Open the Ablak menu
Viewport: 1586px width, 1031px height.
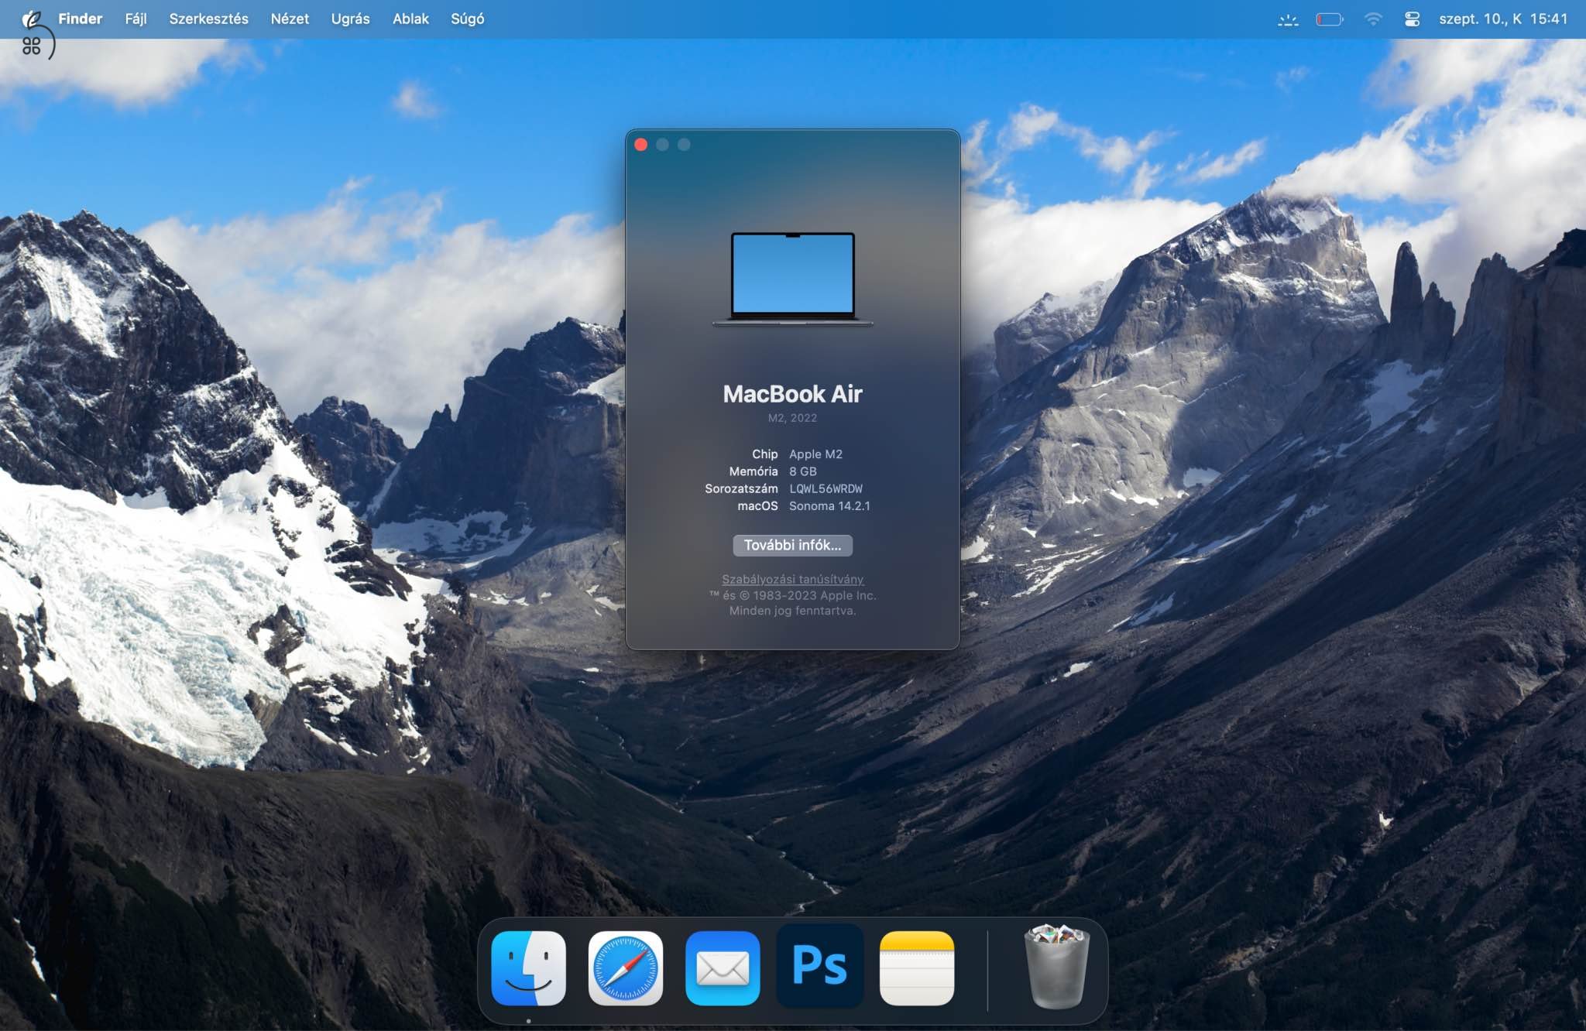(410, 19)
